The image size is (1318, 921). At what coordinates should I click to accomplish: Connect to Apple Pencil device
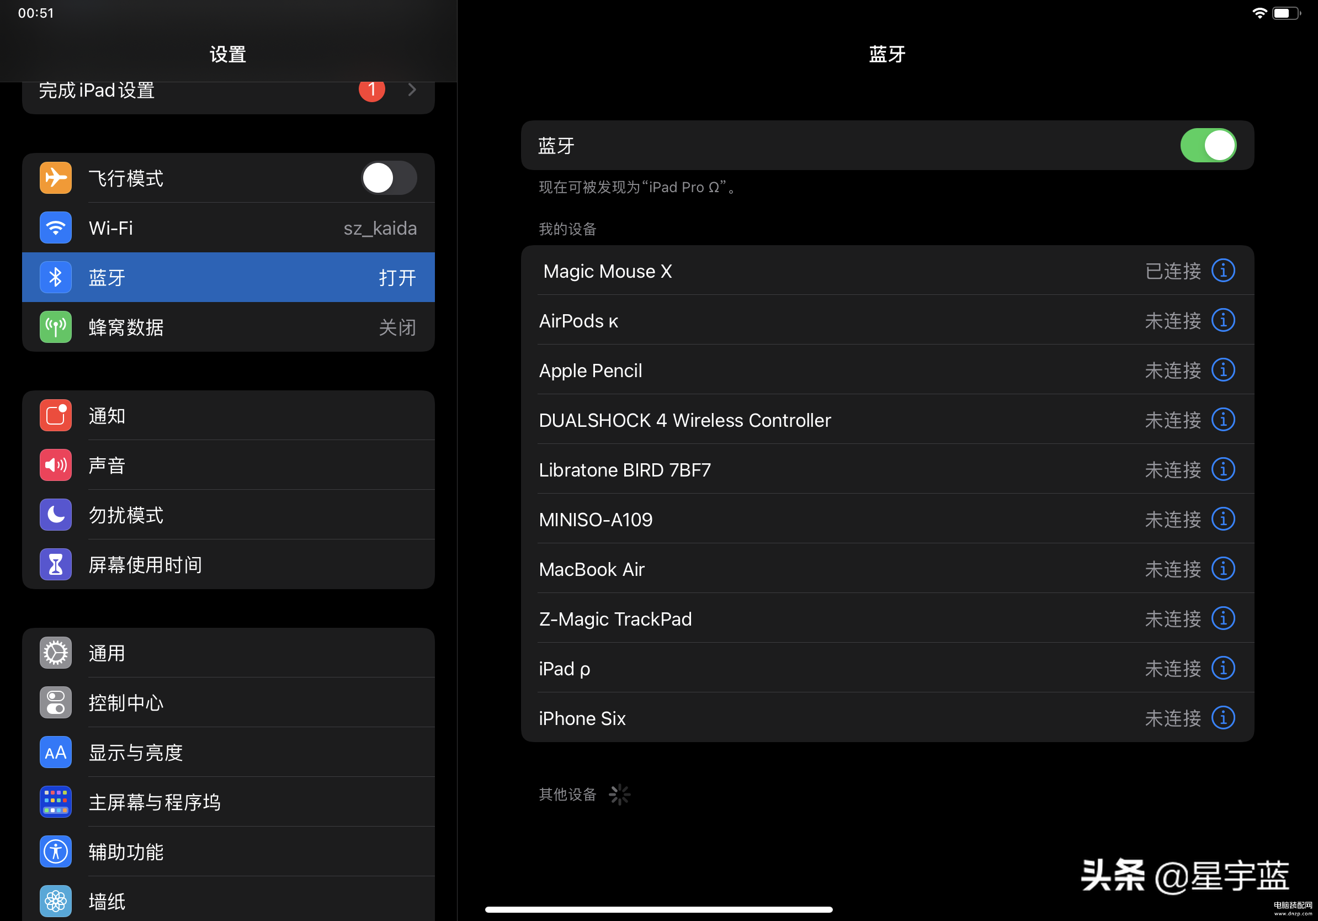click(x=887, y=370)
